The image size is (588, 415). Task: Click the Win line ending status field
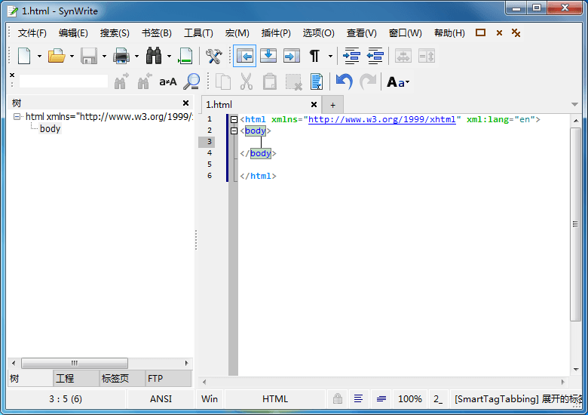click(x=210, y=399)
